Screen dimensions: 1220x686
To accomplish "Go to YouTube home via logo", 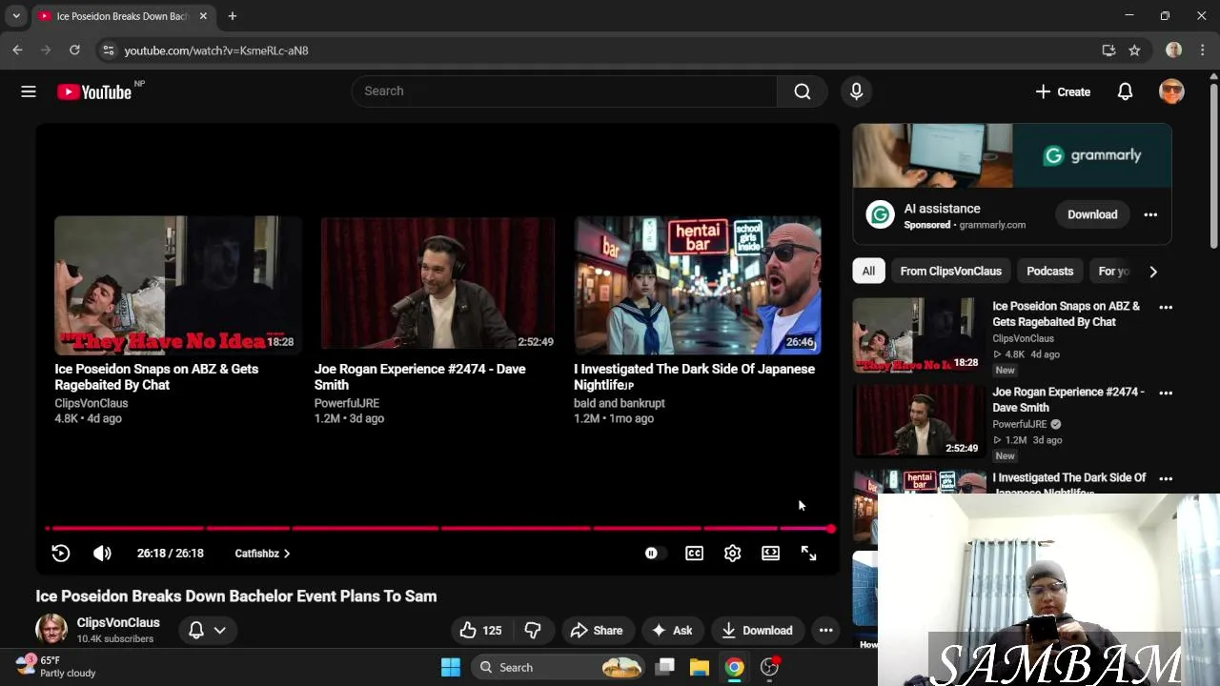I will coord(94,91).
